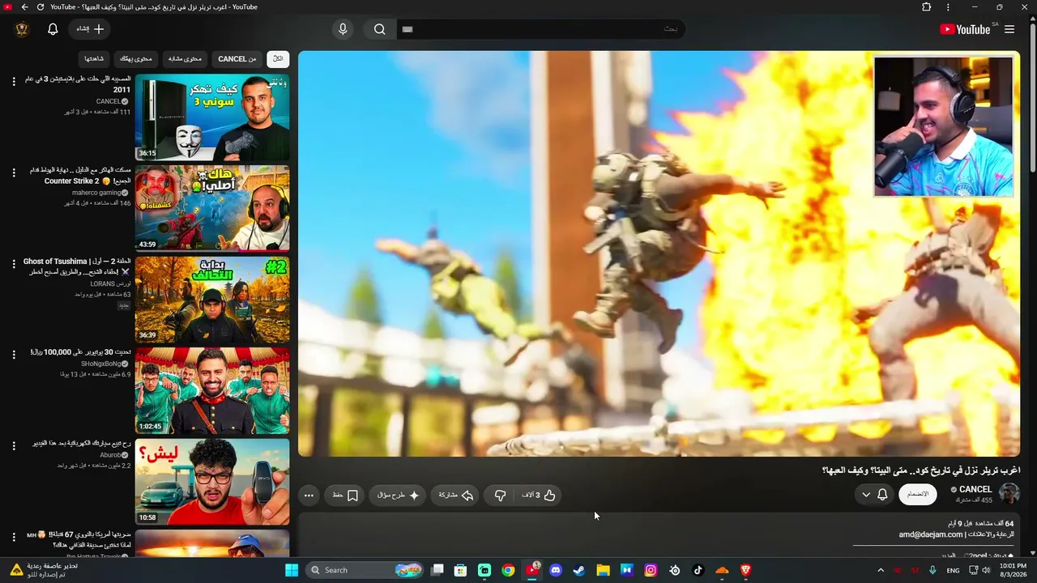Go back with browser back arrow

(24, 7)
